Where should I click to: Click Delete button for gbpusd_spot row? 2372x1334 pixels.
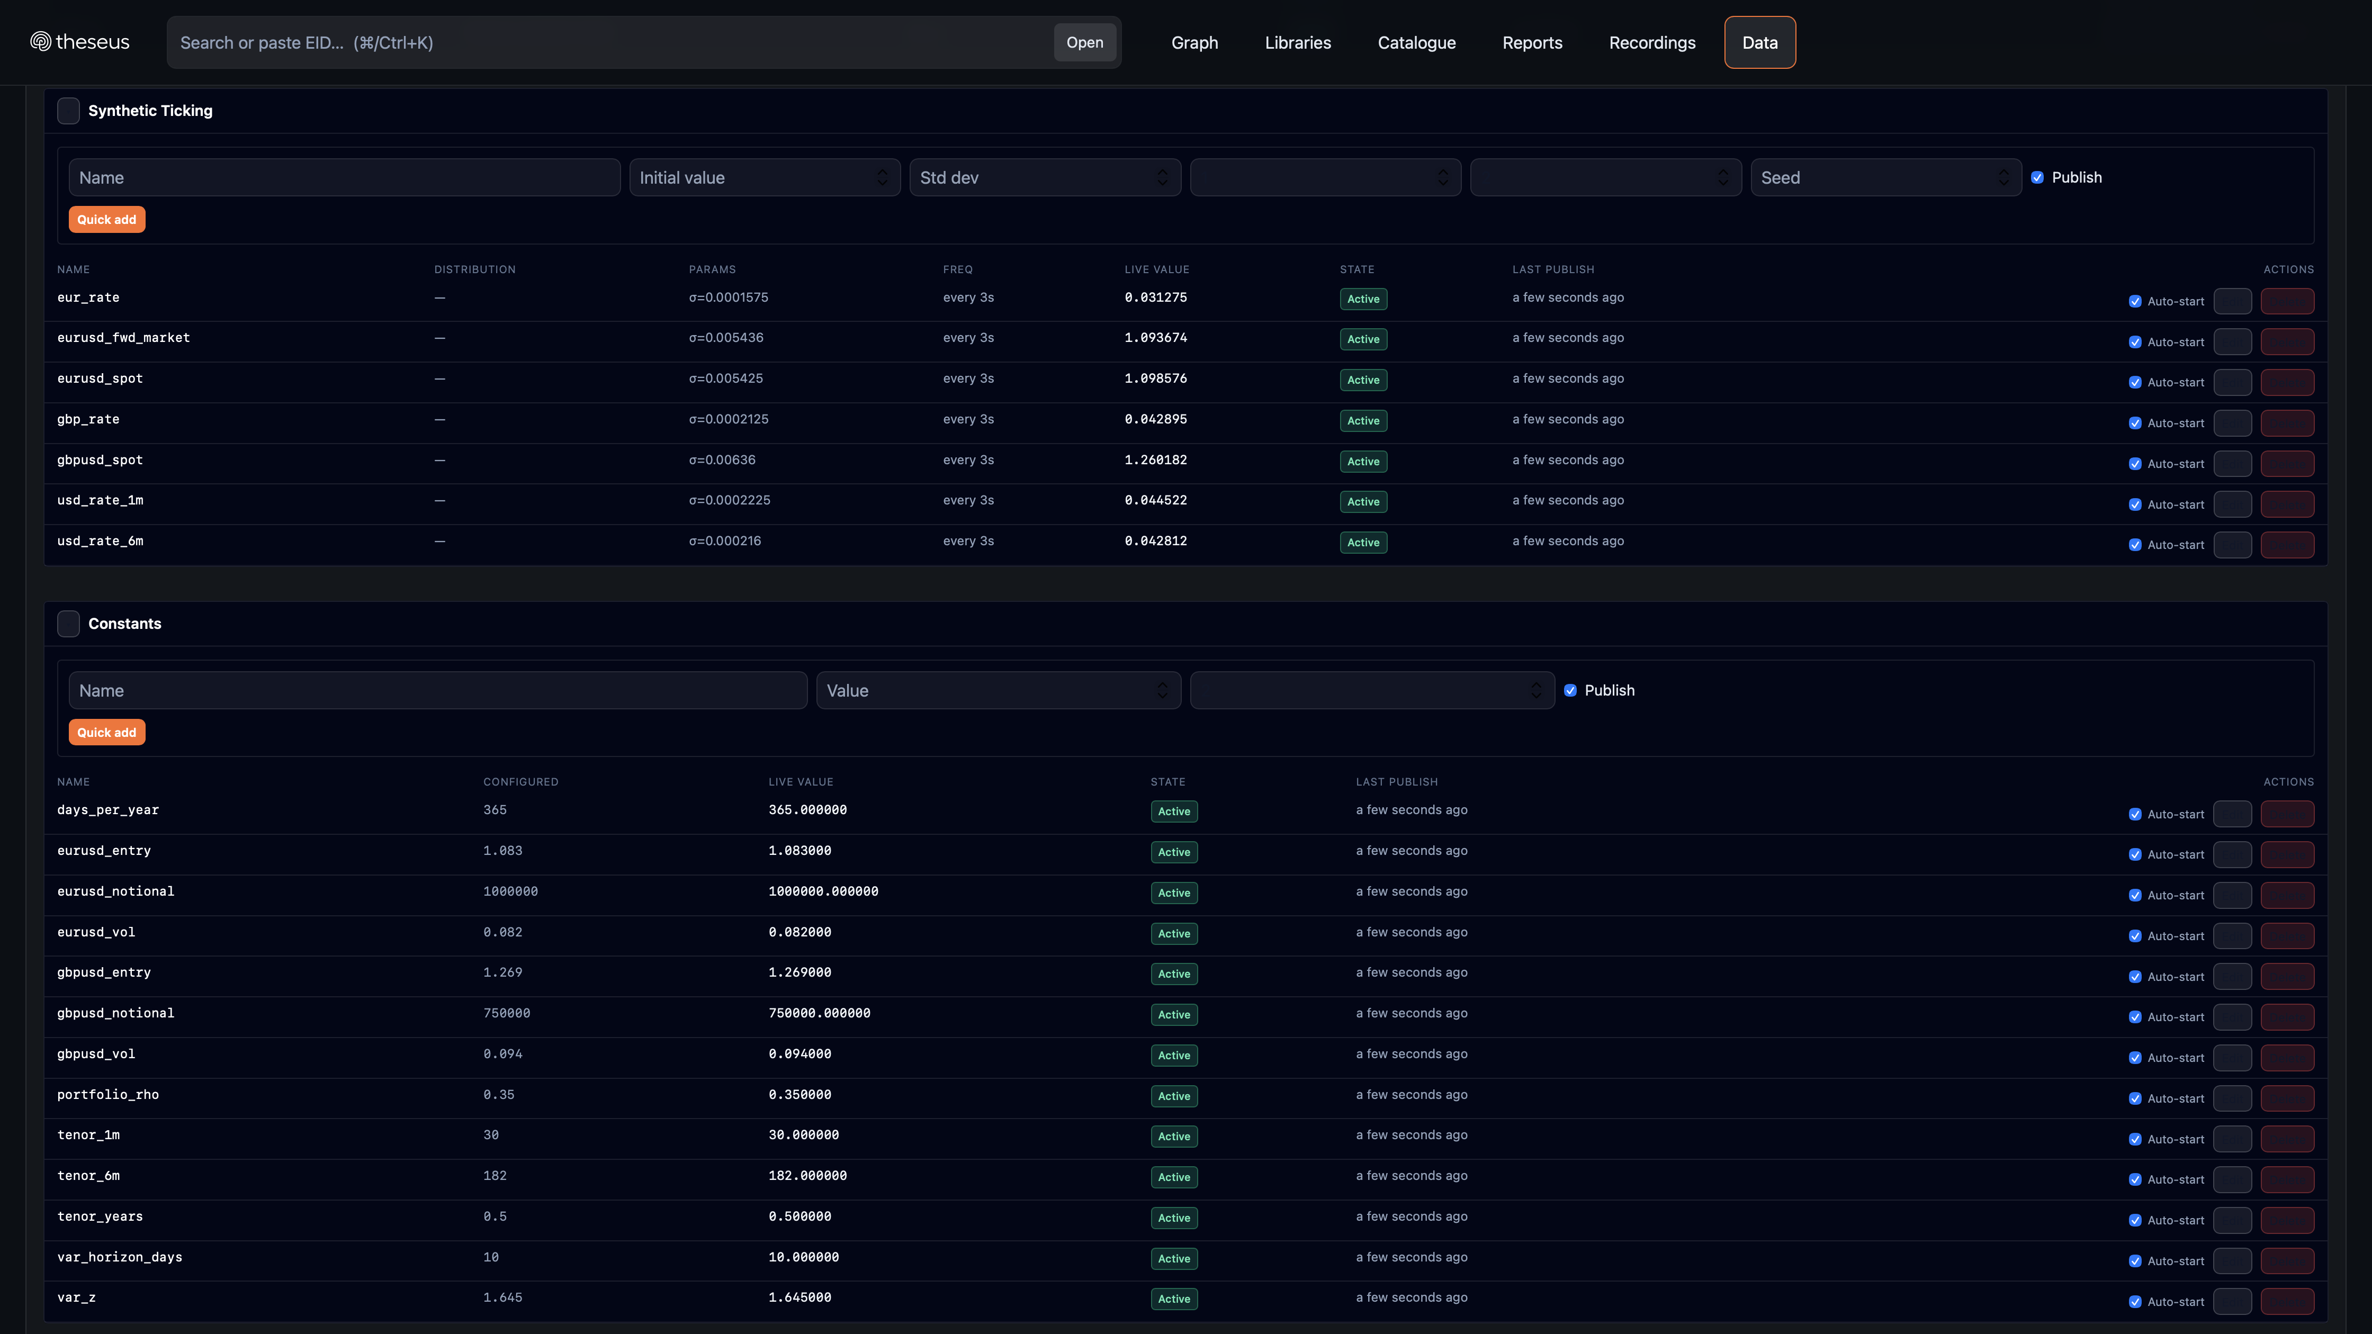pyautogui.click(x=2287, y=463)
